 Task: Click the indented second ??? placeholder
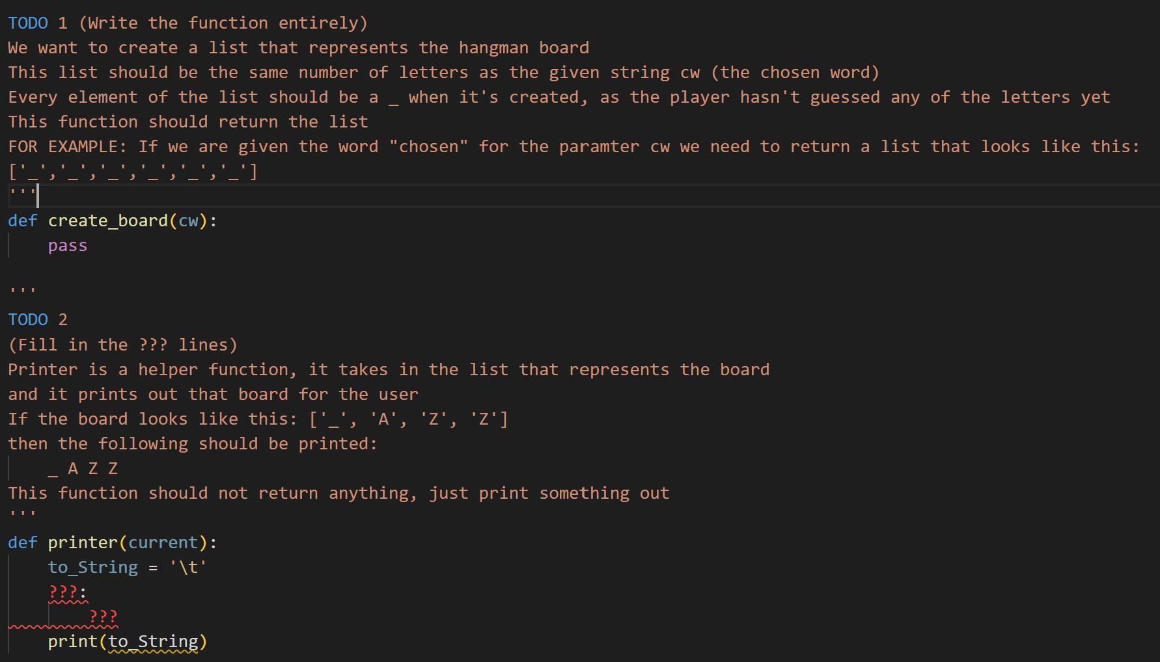(103, 616)
